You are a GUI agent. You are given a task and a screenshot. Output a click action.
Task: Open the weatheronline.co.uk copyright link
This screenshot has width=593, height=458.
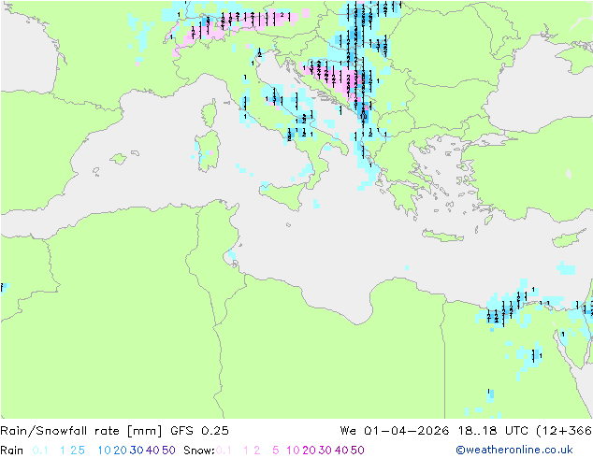point(514,450)
